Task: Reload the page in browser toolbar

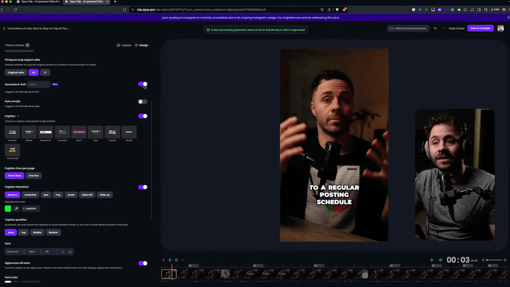Action: [15, 9]
